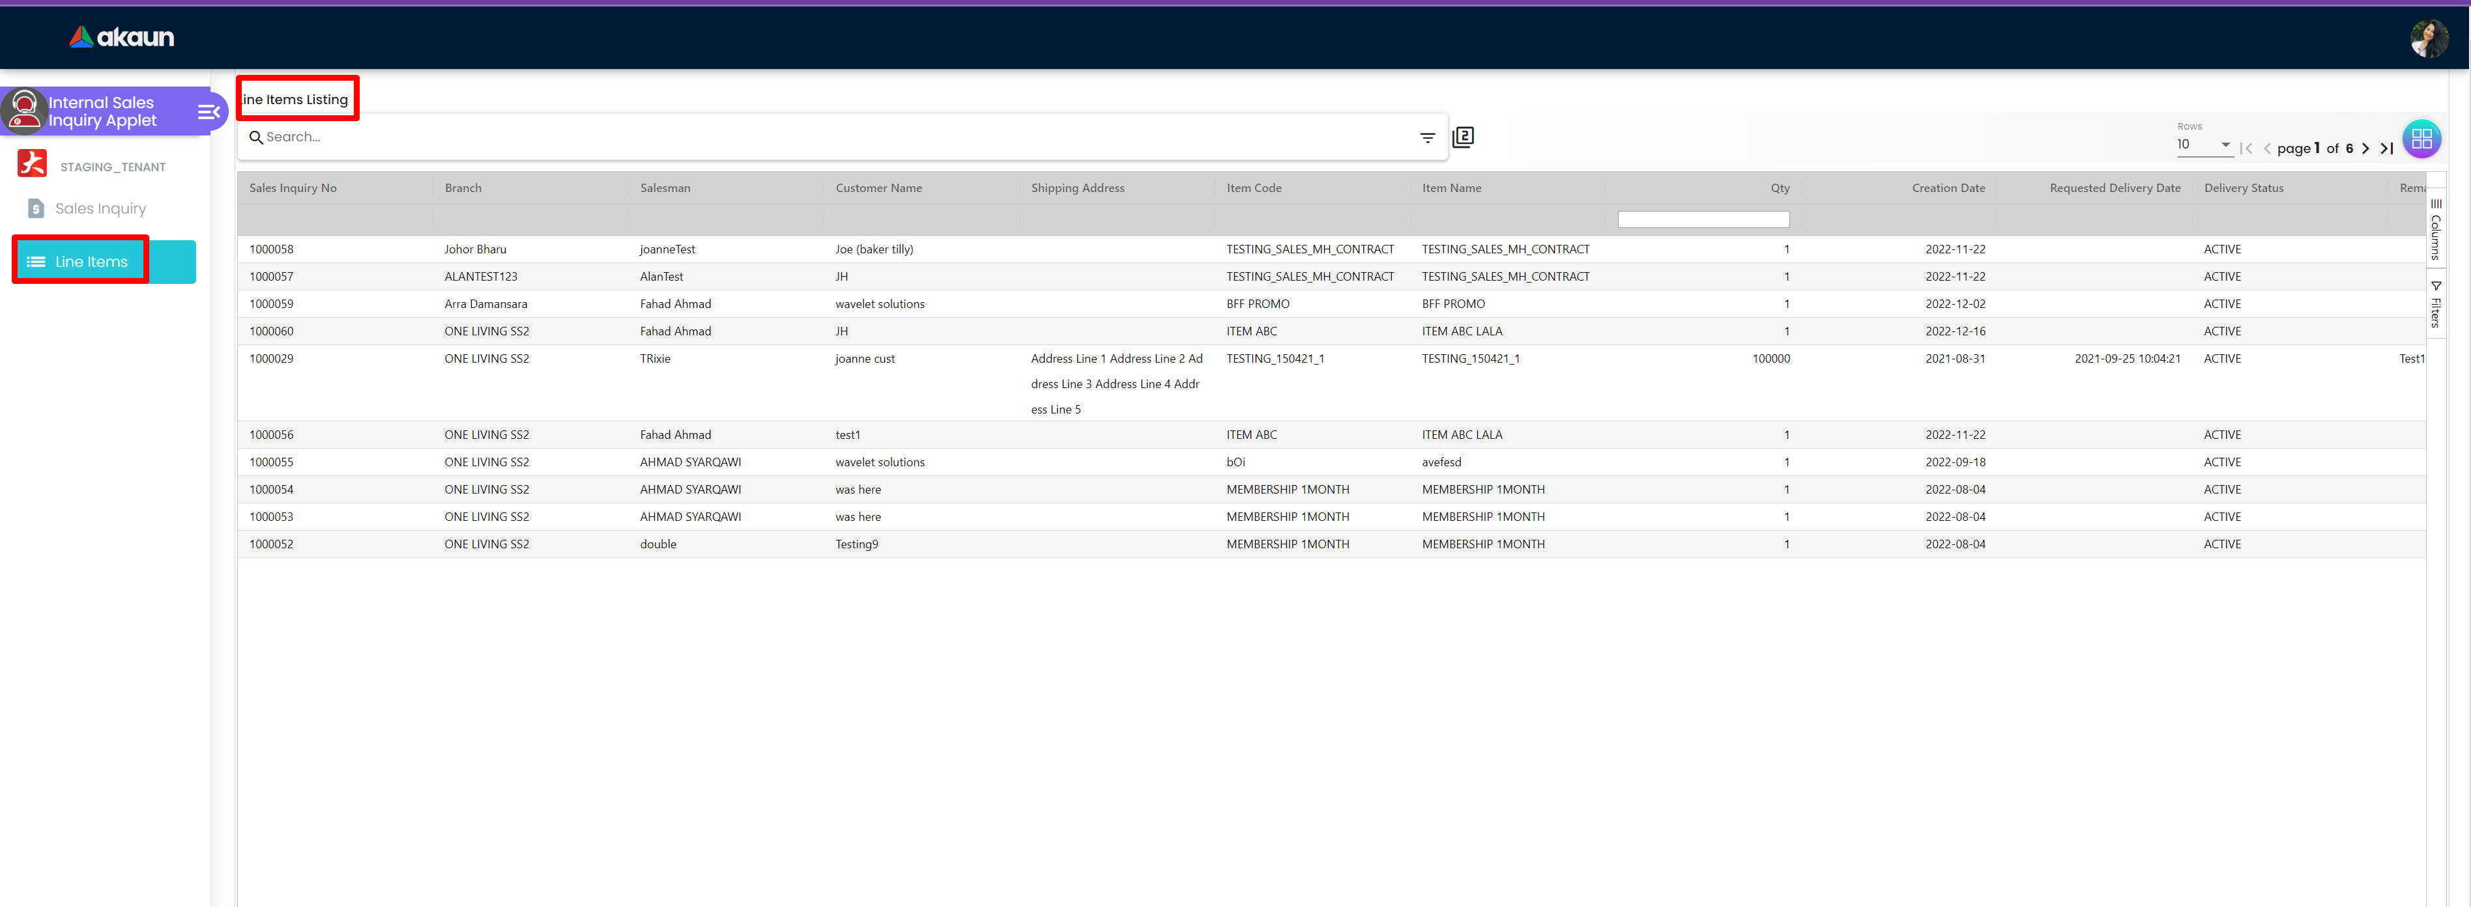Click the search magnifier icon
Screen dimensions: 2471x907
coord(256,138)
